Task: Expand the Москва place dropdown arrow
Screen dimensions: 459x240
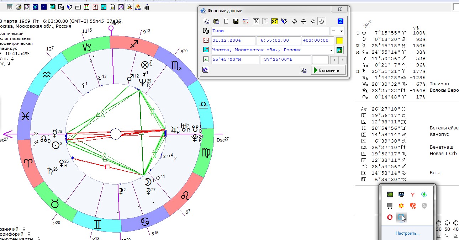Action: tap(331, 50)
